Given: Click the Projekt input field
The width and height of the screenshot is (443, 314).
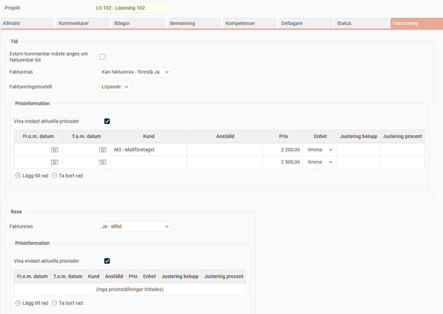Looking at the screenshot, I should (x=132, y=8).
